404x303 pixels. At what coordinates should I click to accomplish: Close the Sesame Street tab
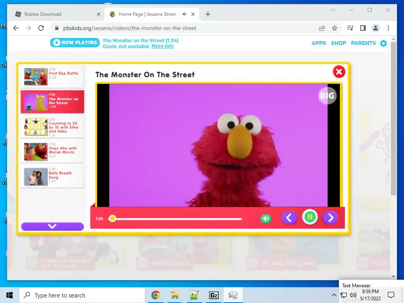(193, 15)
